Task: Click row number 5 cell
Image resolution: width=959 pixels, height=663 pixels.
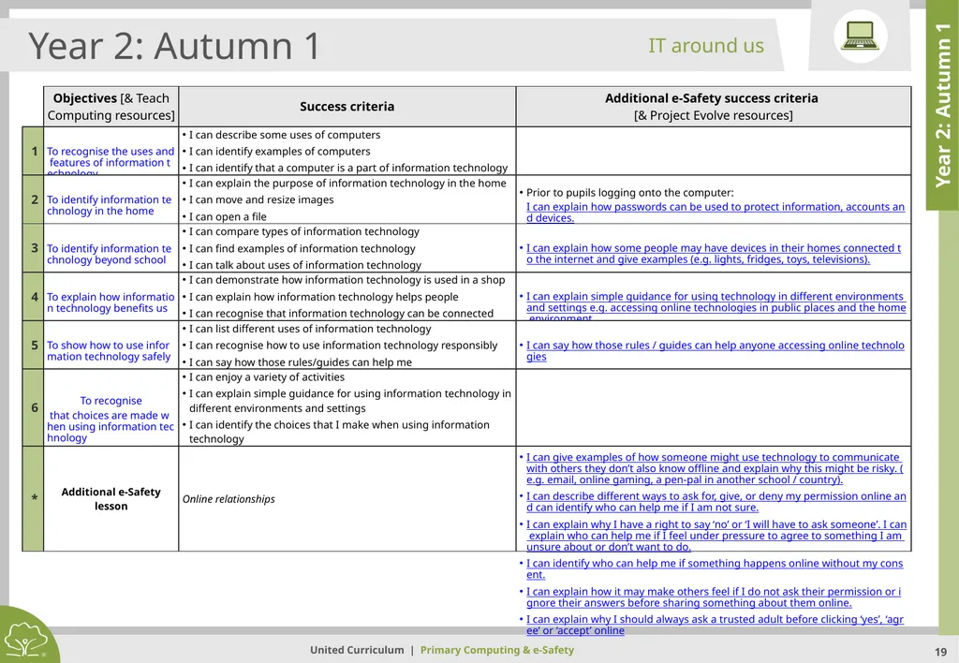Action: (x=34, y=345)
